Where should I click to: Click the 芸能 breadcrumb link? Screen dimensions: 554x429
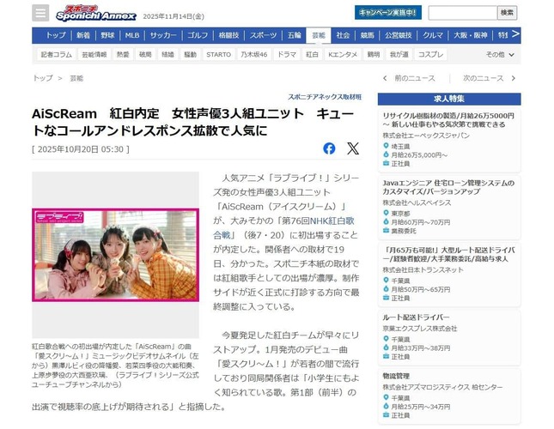click(x=76, y=78)
